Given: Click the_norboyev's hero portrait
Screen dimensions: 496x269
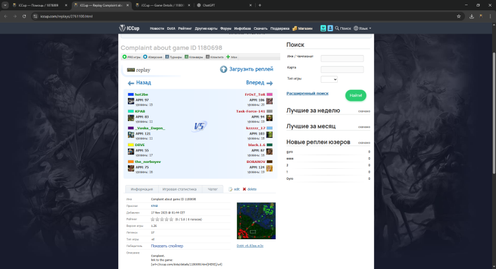Looking at the screenshot, I should pos(131,168).
